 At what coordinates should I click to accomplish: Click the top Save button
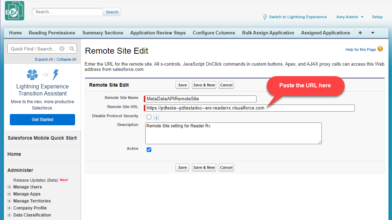click(182, 85)
